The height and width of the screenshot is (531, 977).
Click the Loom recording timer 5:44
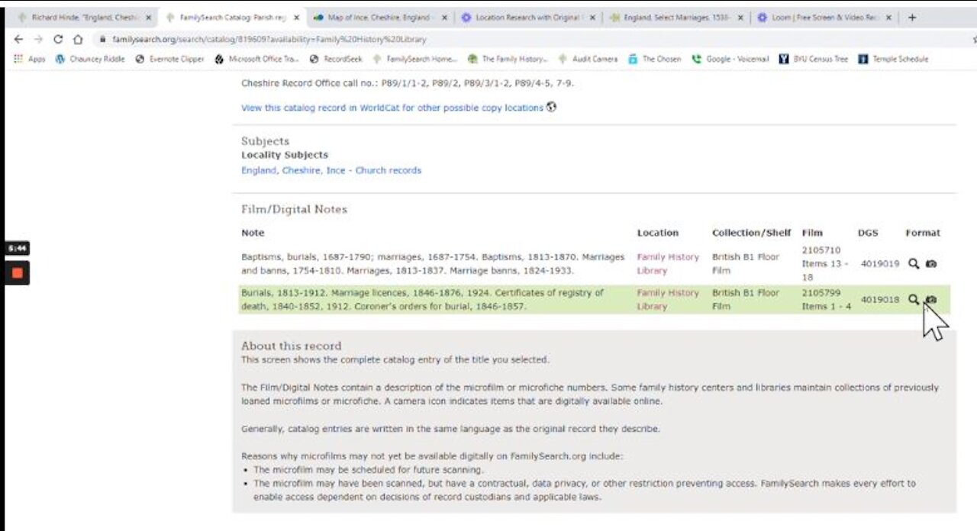coord(17,249)
